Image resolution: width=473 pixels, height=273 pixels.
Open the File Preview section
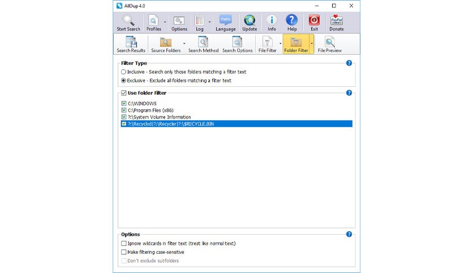[x=329, y=44]
